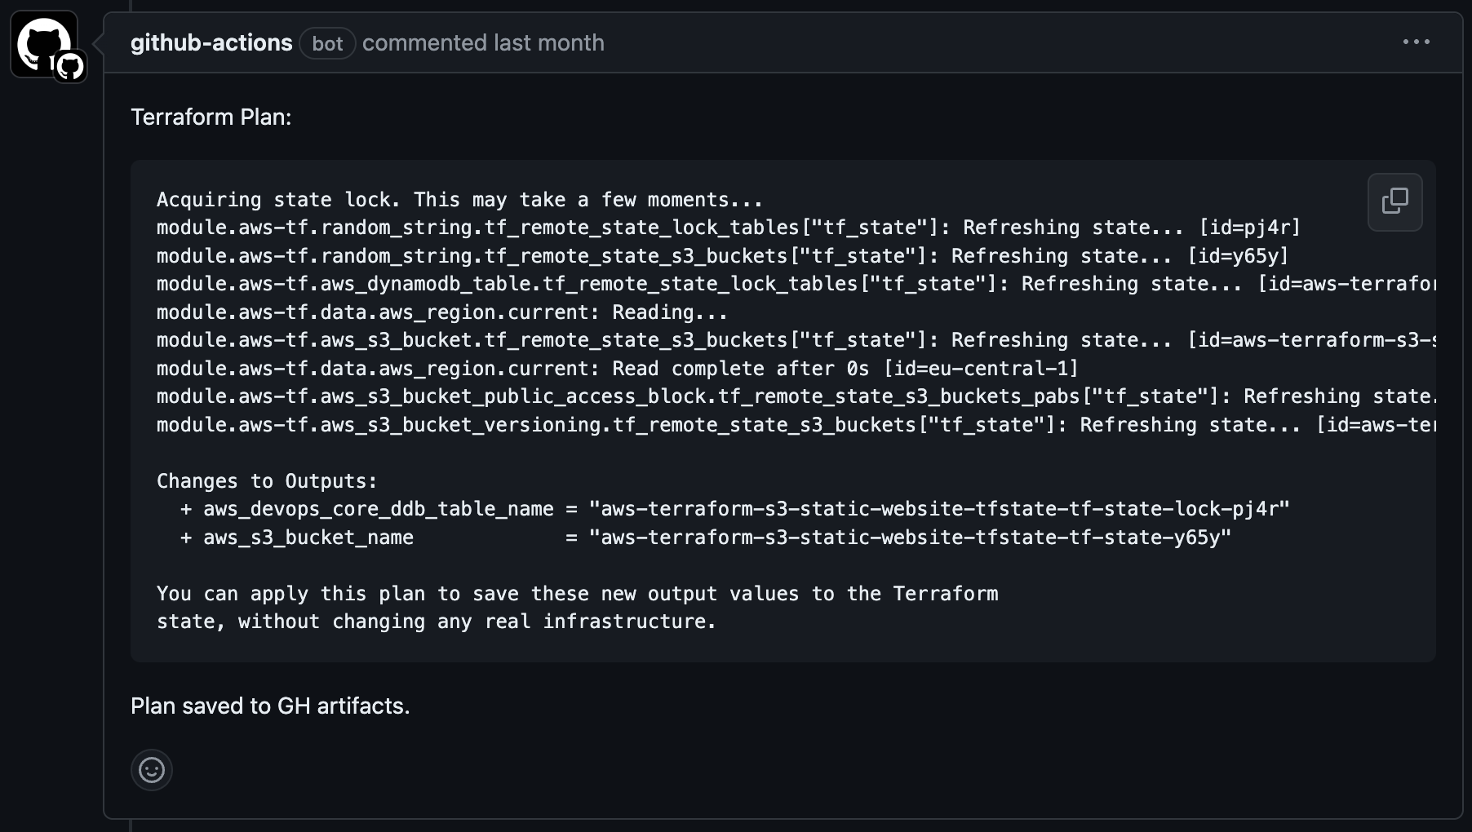Image resolution: width=1472 pixels, height=832 pixels.
Task: Select 'state, without changing any real infrastructure.'
Action: point(437,622)
